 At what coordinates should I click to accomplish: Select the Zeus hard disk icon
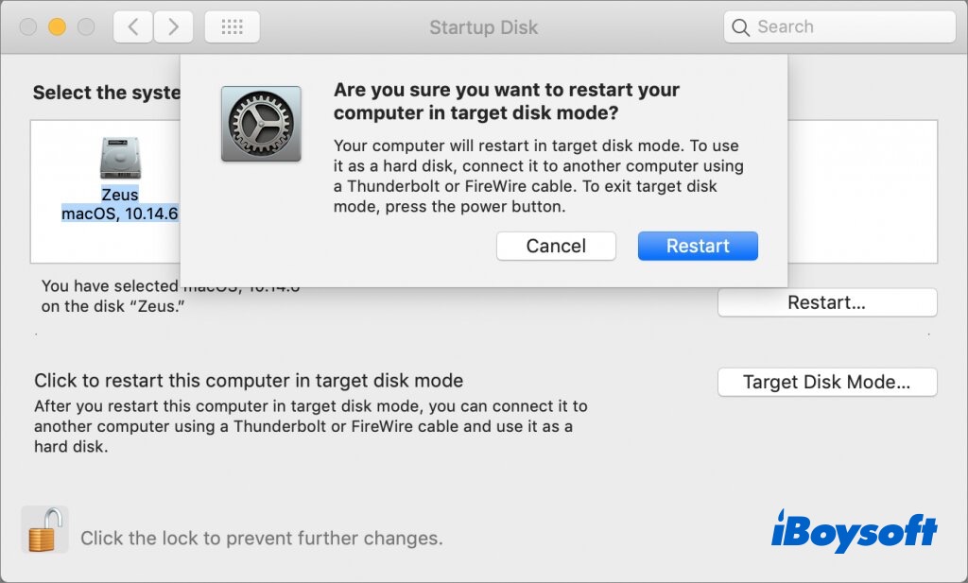pos(120,159)
